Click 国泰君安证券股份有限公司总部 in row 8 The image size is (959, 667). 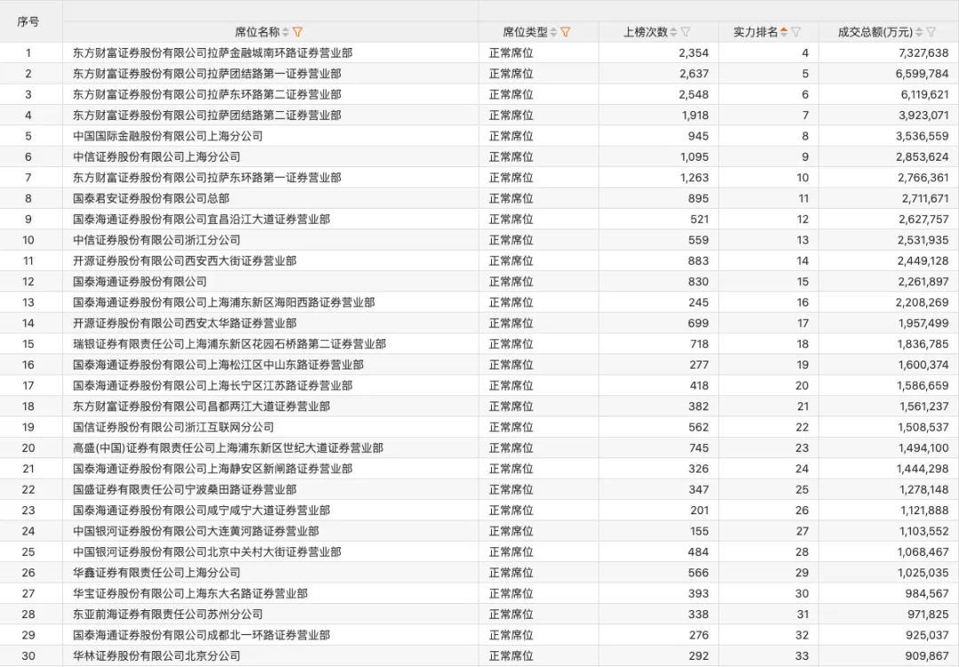point(151,198)
